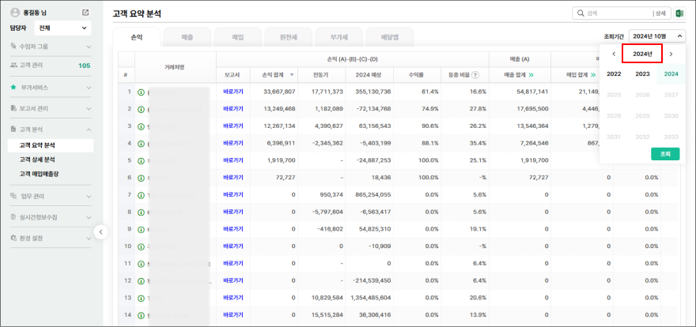Click the Excel export icon
Viewport: 696px width, 327px height.
pyautogui.click(x=679, y=13)
